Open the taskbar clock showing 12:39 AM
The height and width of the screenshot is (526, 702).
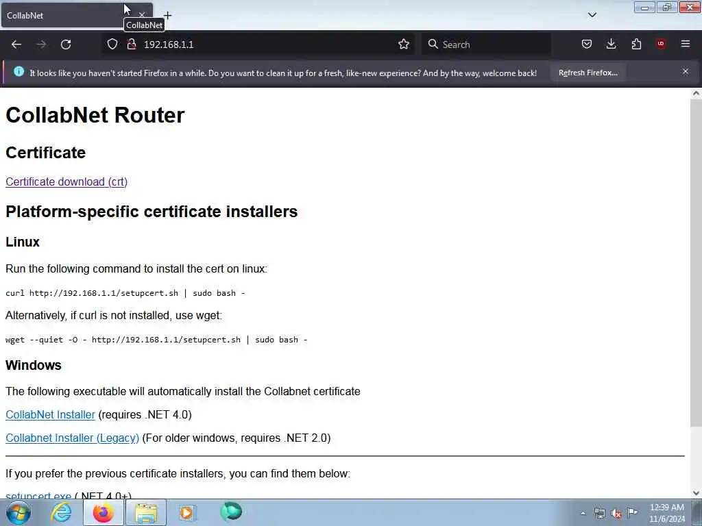click(667, 513)
